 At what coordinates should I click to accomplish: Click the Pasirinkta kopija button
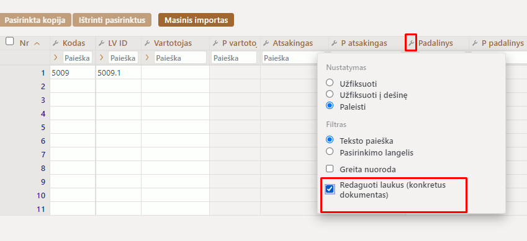[x=35, y=20]
